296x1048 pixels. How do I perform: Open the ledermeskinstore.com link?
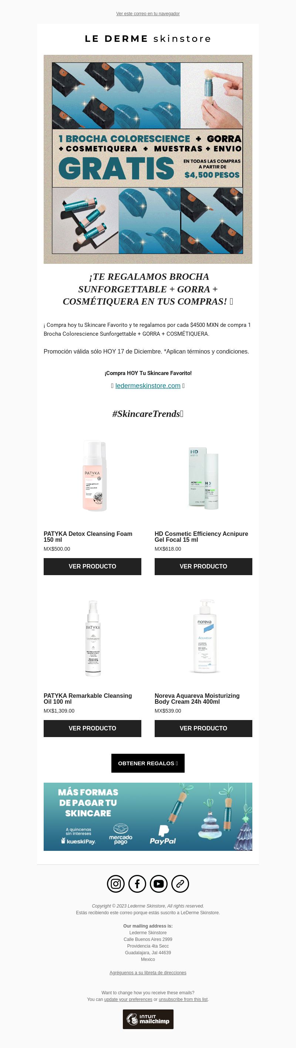[x=148, y=386]
